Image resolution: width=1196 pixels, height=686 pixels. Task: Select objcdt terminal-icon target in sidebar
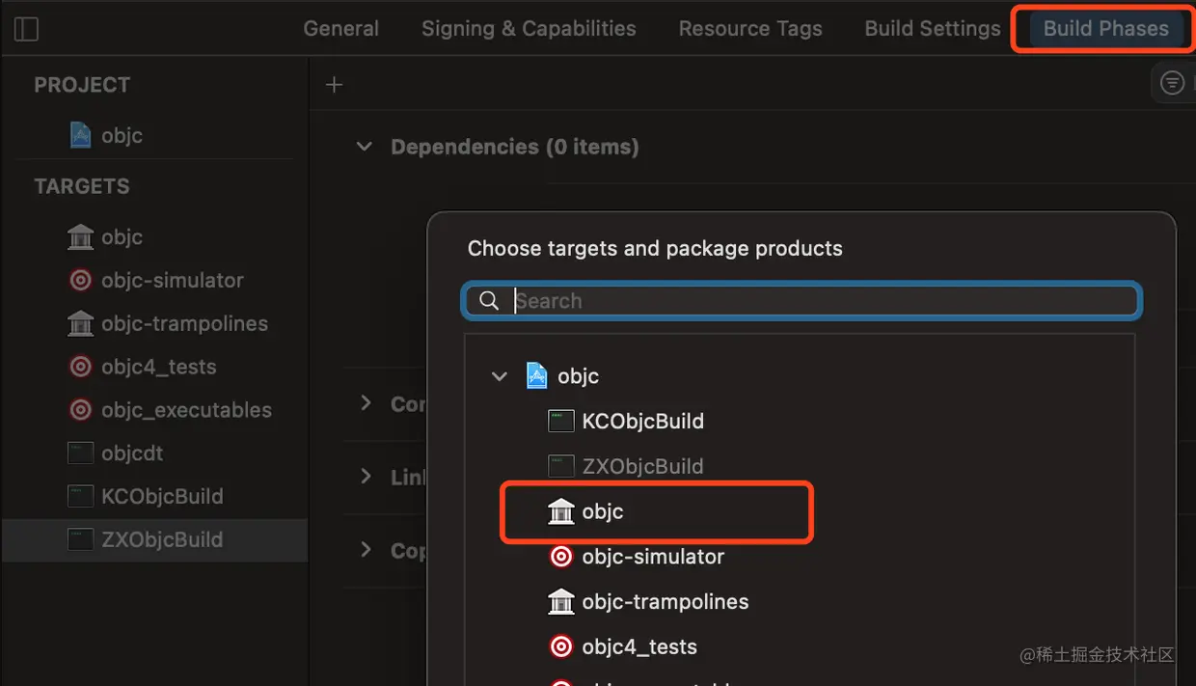(81, 453)
